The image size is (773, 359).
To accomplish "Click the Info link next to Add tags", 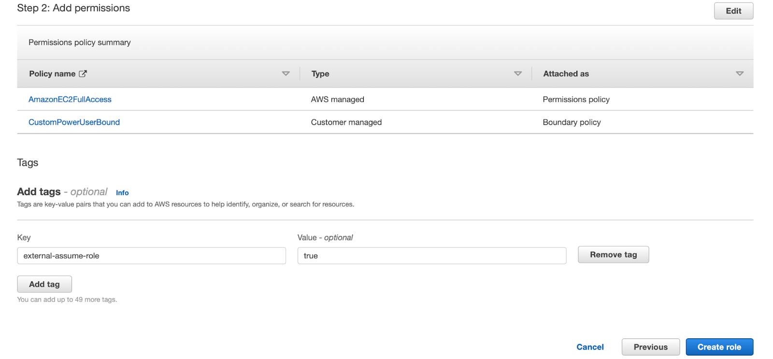I will point(122,193).
